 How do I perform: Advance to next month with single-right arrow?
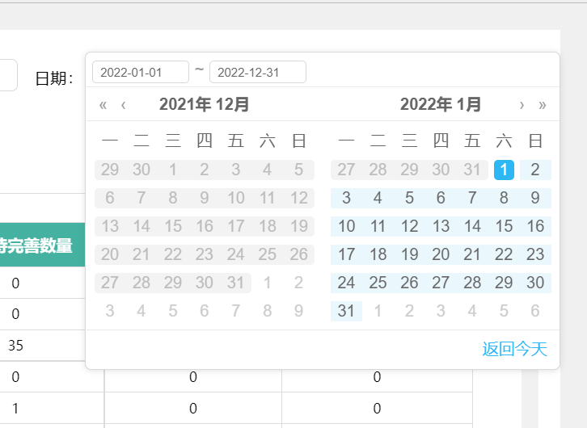[x=522, y=105]
